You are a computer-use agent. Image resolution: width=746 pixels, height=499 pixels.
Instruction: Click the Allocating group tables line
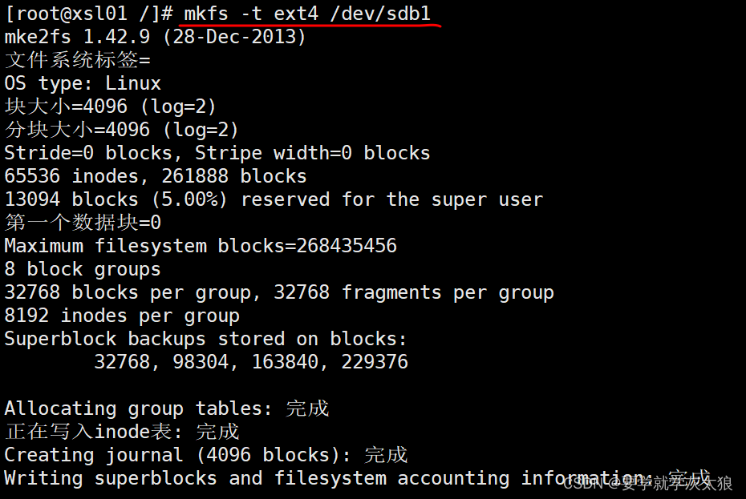coord(167,408)
